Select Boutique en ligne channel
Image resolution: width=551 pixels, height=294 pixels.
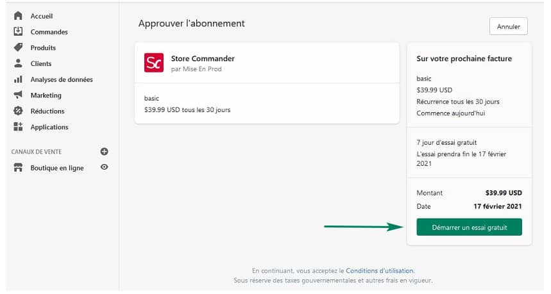pyautogui.click(x=57, y=168)
